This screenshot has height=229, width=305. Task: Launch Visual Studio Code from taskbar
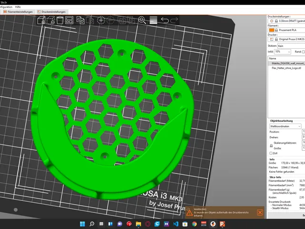(176, 224)
